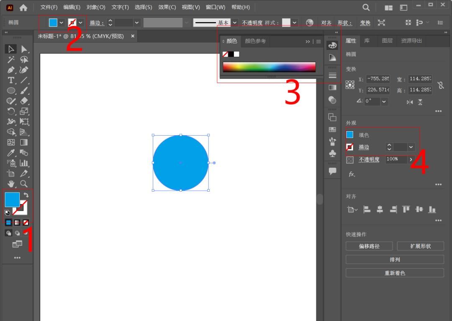Open graphic style 样式 dropdown

click(294, 23)
